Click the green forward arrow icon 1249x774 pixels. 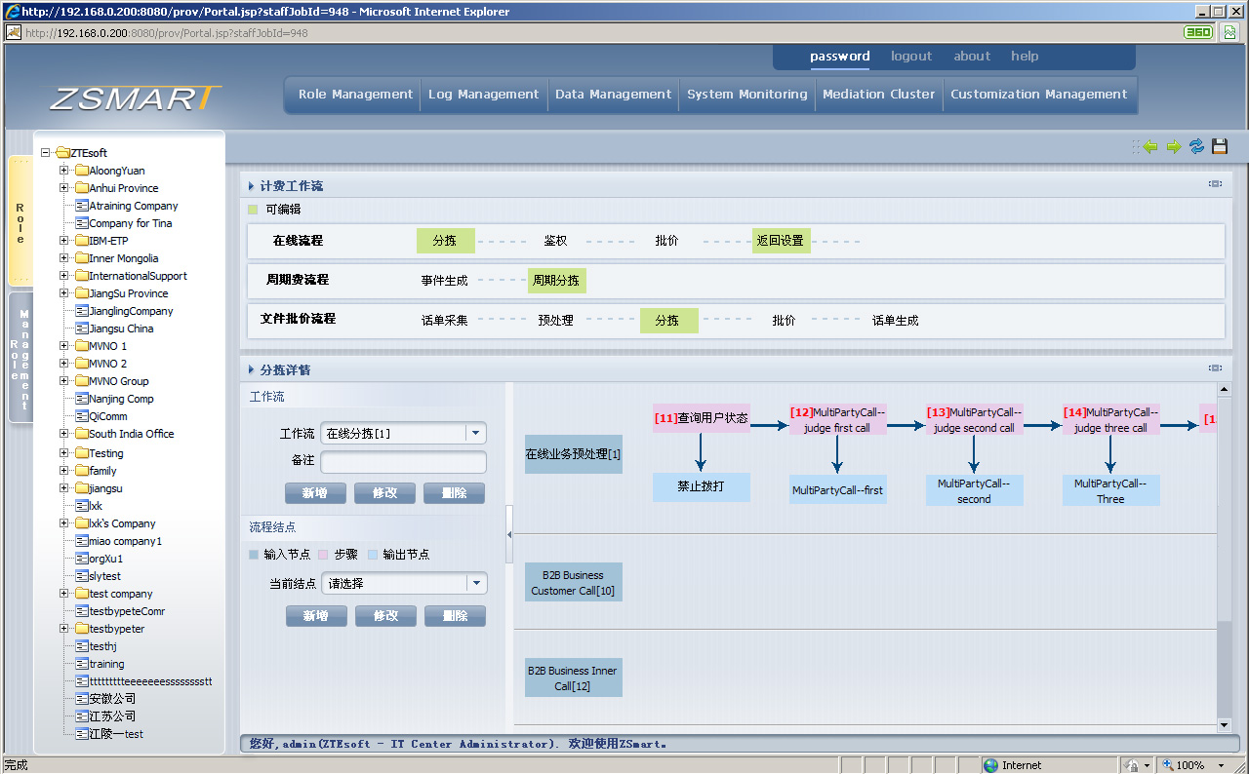(x=1173, y=146)
